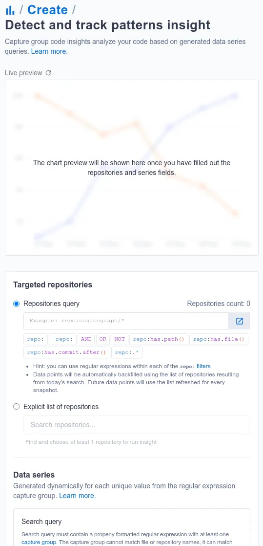263x546 pixels.
Task: Add the repo:.* suggestion chip
Action: pyautogui.click(x=127, y=352)
